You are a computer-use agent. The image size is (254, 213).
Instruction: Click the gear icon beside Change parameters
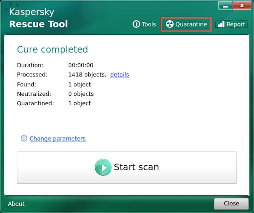[x=24, y=138]
